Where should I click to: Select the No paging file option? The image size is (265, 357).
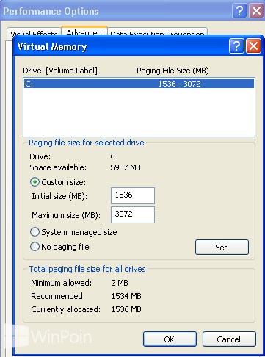click(35, 247)
